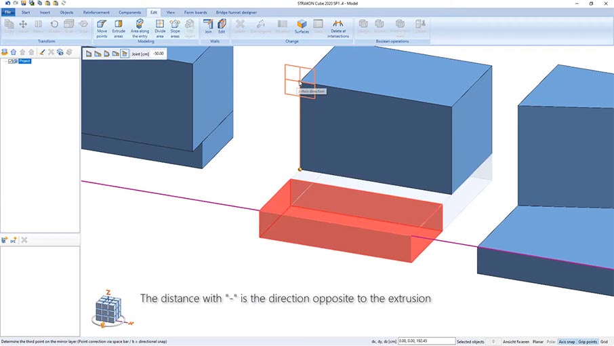Toggle Axis snap in status bar
Viewport: 614px width, 346px height.
(x=567, y=342)
